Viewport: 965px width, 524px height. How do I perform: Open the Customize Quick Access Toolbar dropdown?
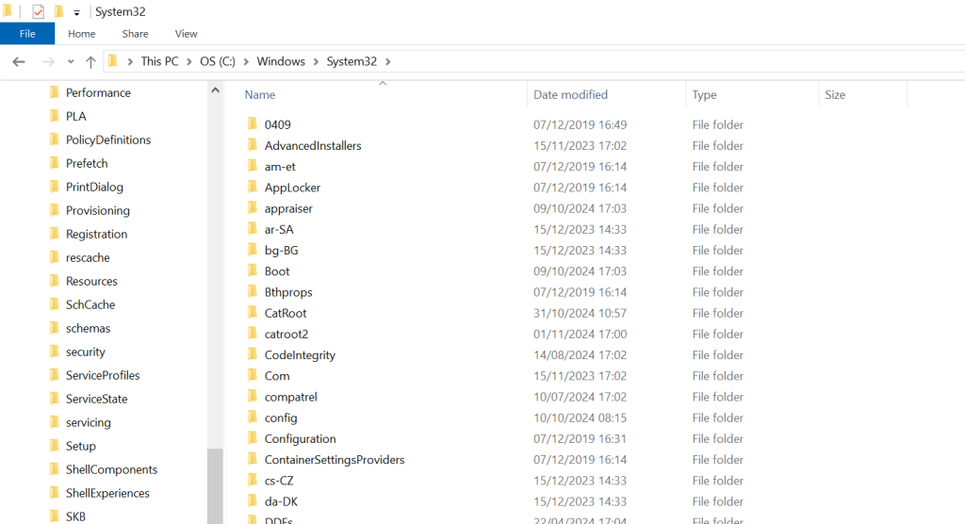77,13
